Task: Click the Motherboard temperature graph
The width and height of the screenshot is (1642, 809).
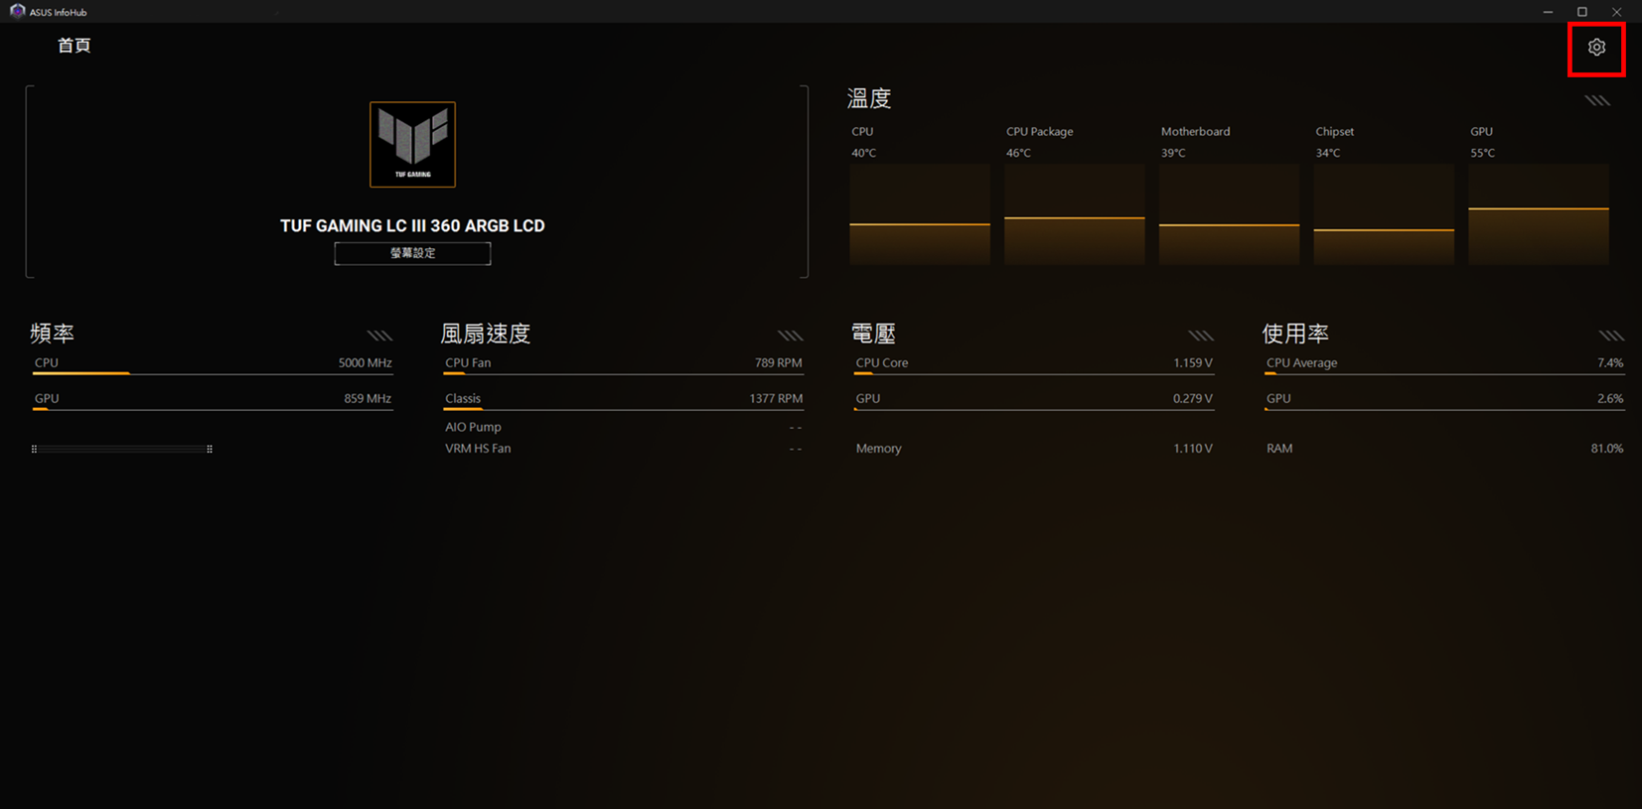Action: (x=1229, y=214)
